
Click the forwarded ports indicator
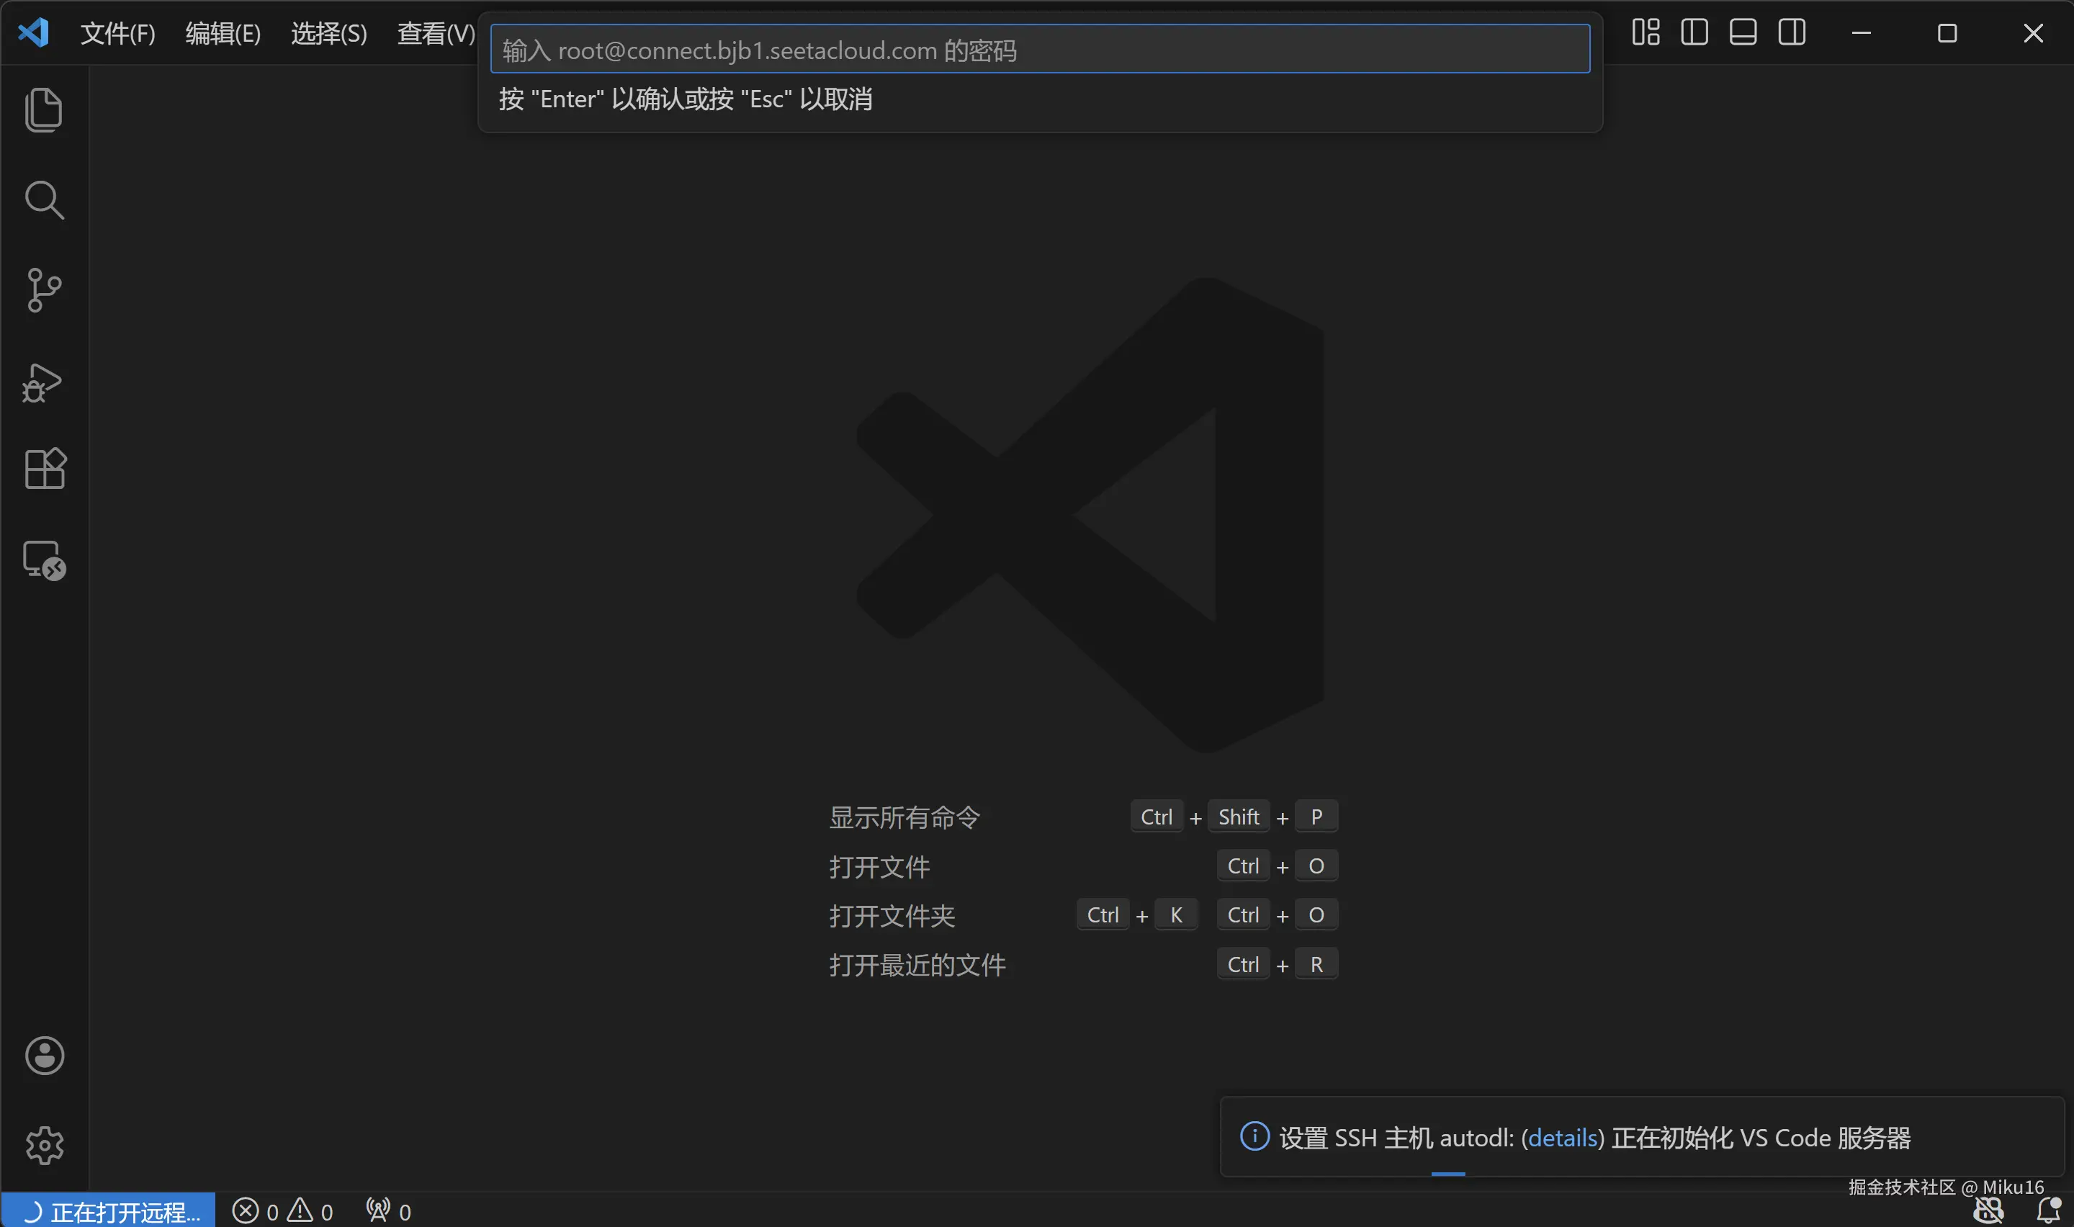(x=387, y=1210)
